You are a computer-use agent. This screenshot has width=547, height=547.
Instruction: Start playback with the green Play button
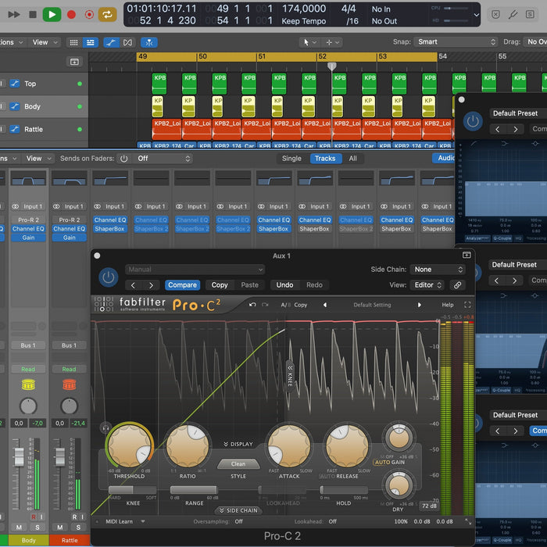tap(52, 14)
